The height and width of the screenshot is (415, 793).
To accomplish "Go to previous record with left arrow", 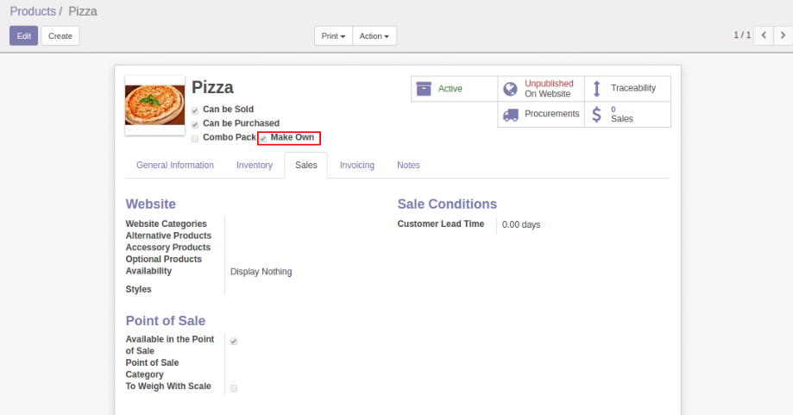I will click(763, 35).
